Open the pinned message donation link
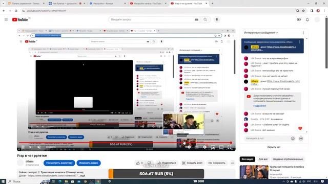The image size is (328, 184). [x=273, y=49]
